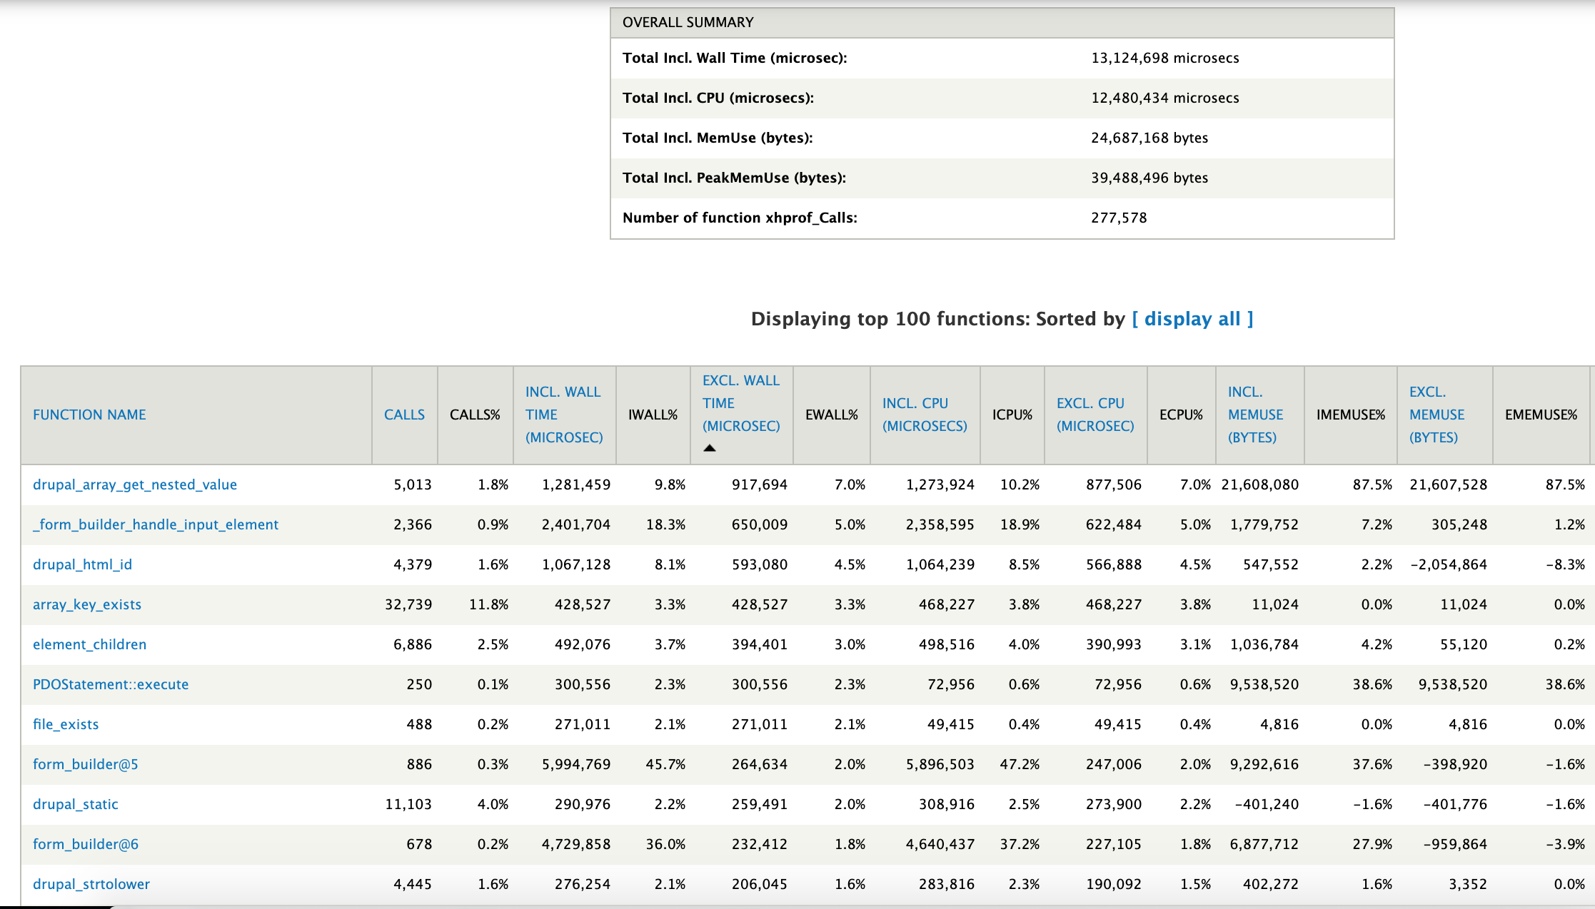Screen dimensions: 1595x909
Task: Select incl. memuse 21,608,080 cell
Action: [1260, 484]
